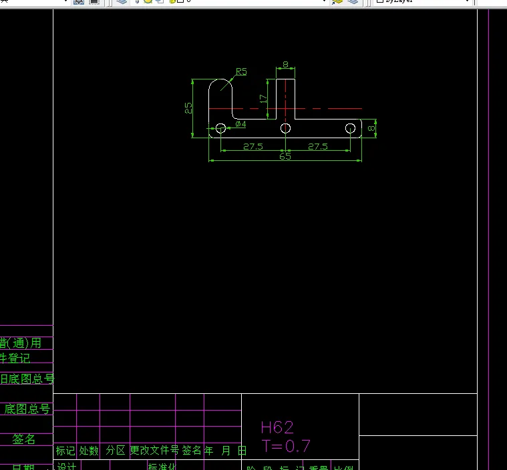Screen dimensions: 507x470
Task: Click the 件登记 side label
Action: tap(15, 358)
